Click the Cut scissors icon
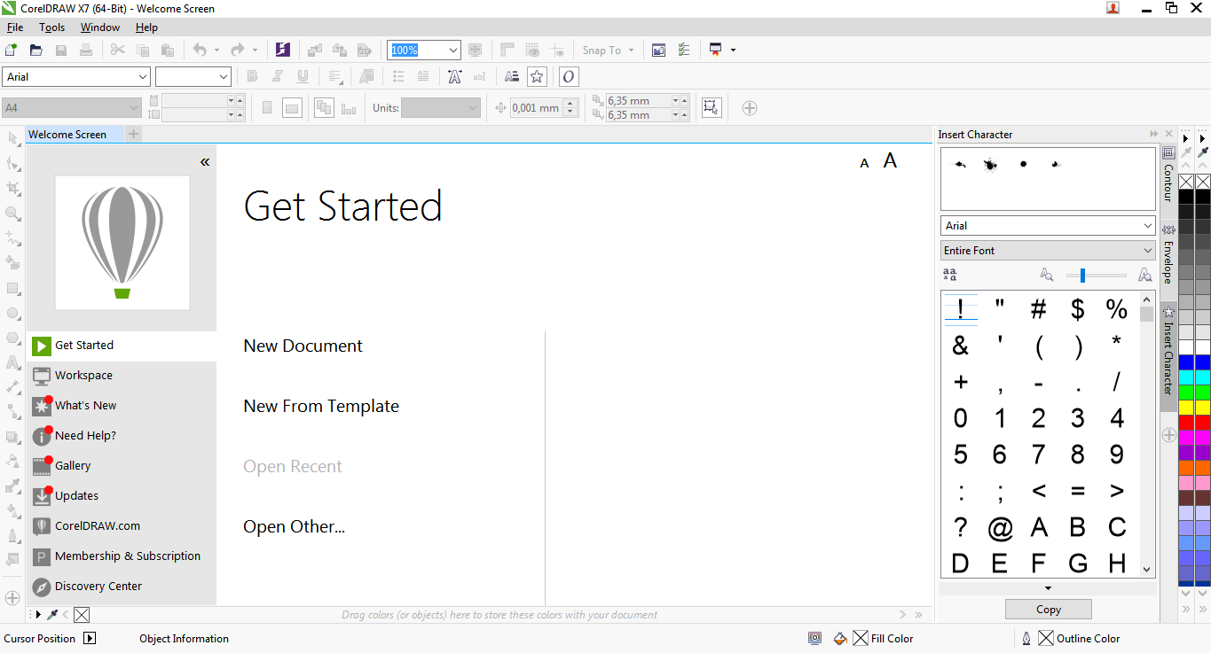This screenshot has width=1211, height=653. point(117,50)
